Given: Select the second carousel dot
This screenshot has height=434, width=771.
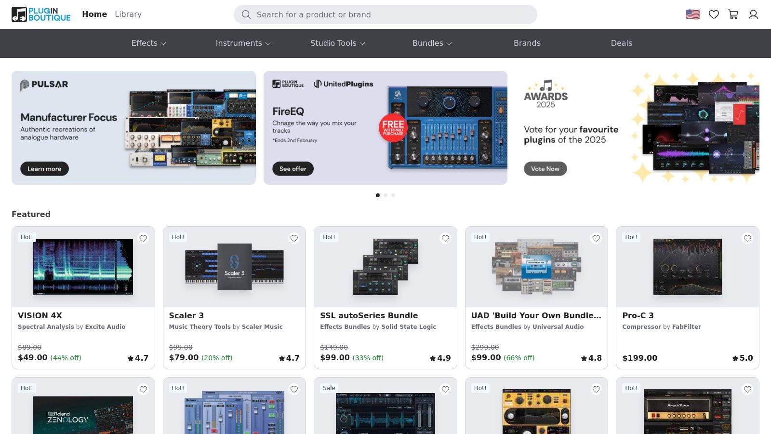Looking at the screenshot, I should tap(385, 195).
